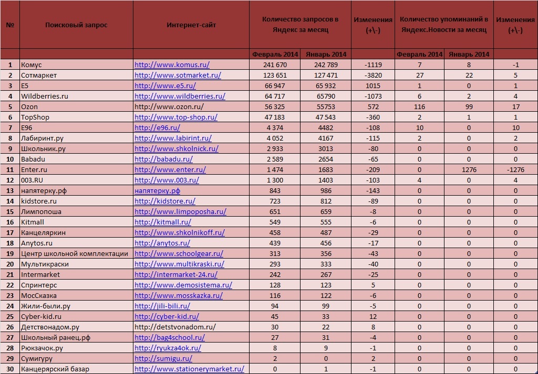
Task: Open the mosskazka.ru link
Action: 179,295
